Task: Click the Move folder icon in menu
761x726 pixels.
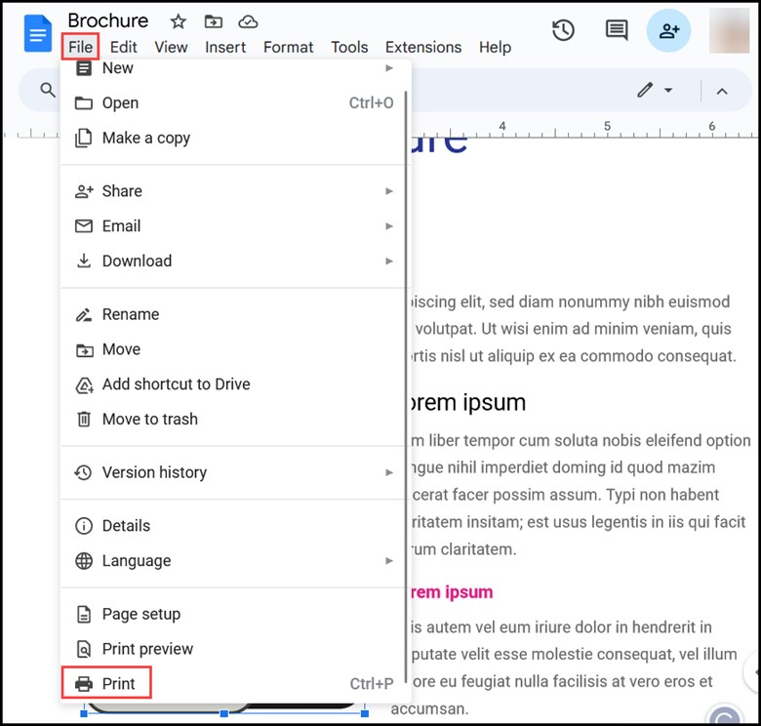Action: click(x=85, y=350)
